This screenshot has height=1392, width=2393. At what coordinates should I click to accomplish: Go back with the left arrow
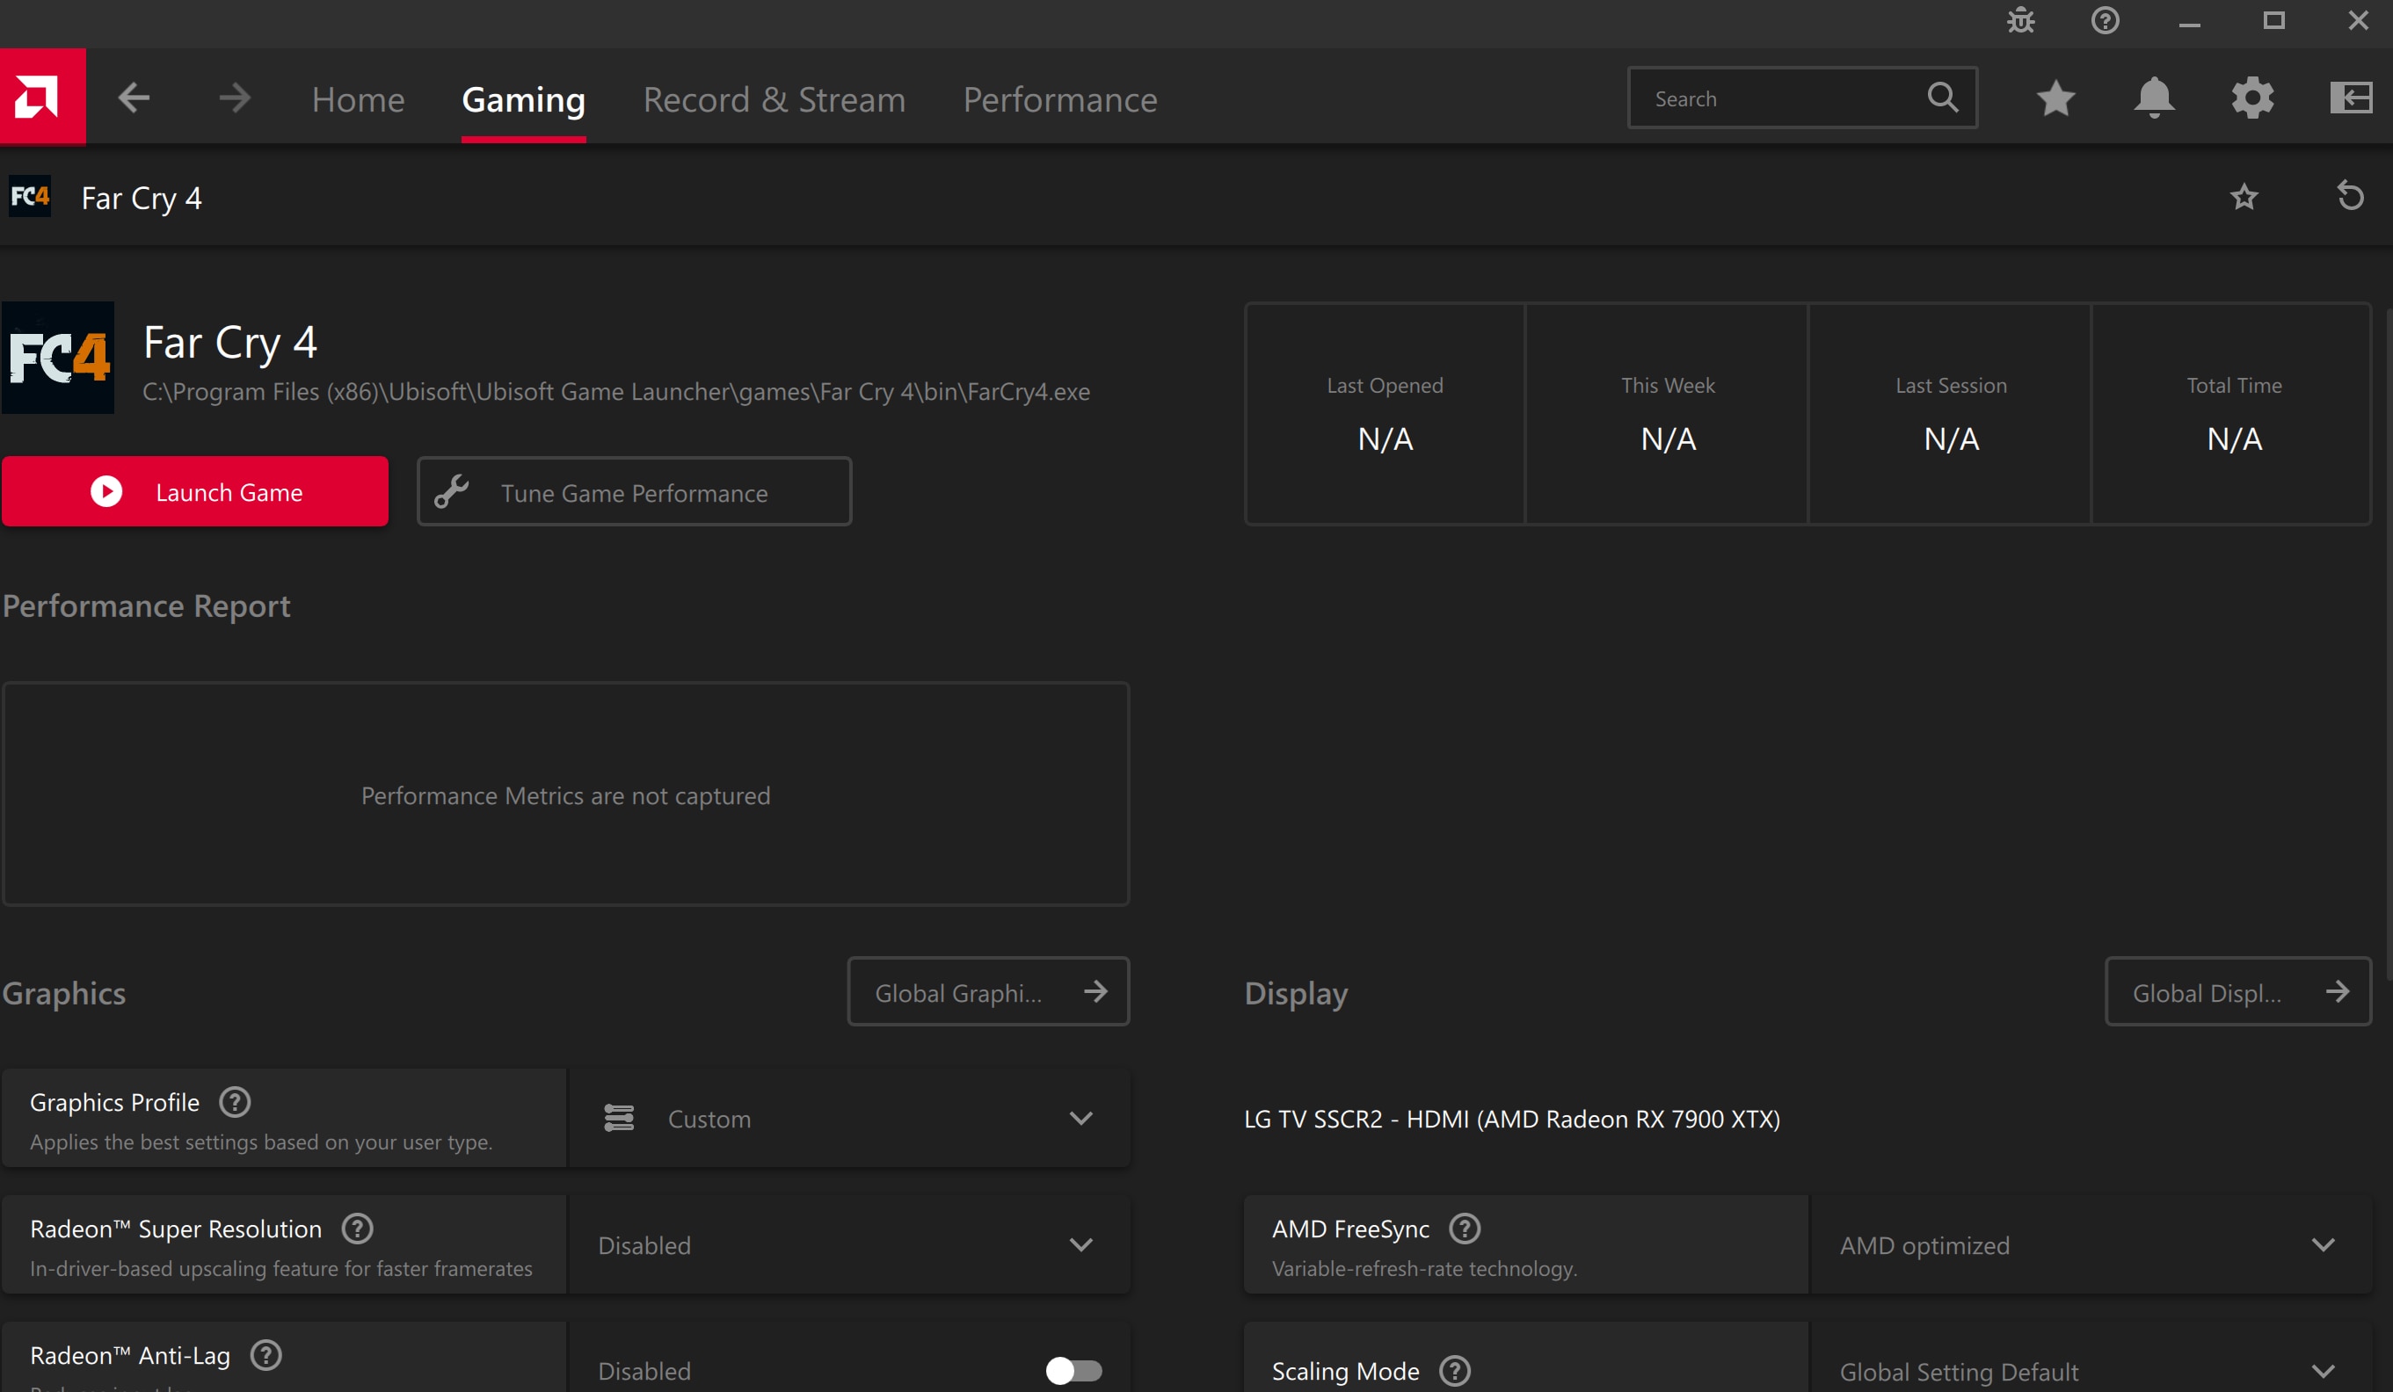pyautogui.click(x=134, y=98)
